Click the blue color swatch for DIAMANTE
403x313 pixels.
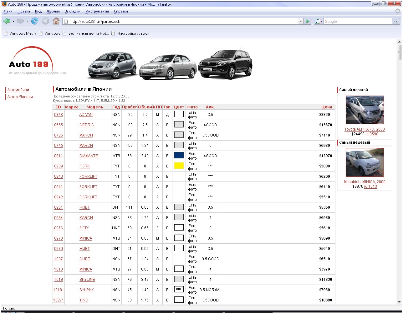[179, 156]
